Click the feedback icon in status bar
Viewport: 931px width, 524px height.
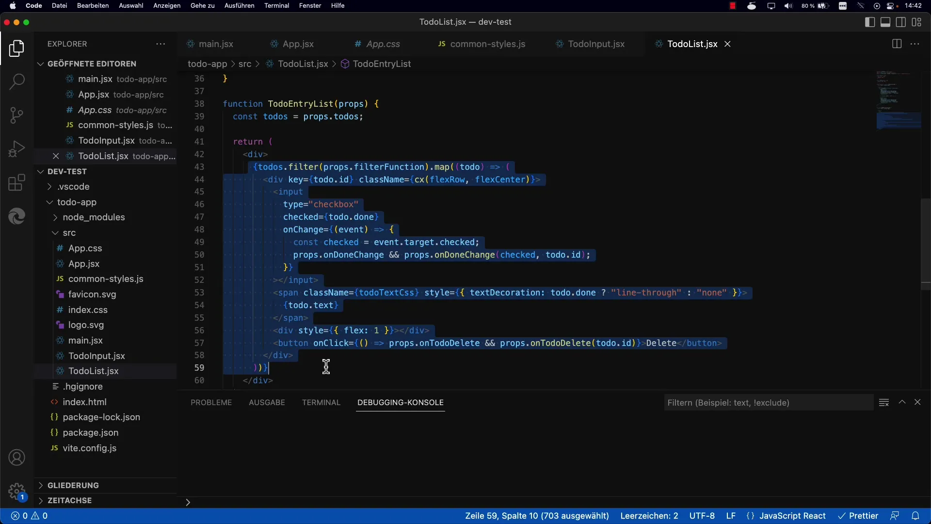(895, 516)
